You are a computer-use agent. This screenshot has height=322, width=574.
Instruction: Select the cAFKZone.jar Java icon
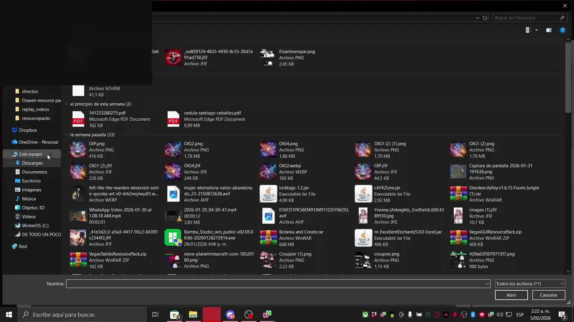[363, 194]
